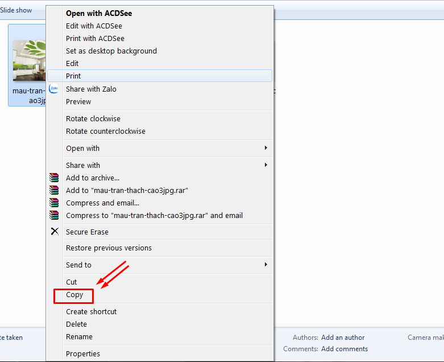Click the WinRAR icon next to Add to archive
This screenshot has width=444, height=362.
point(54,178)
